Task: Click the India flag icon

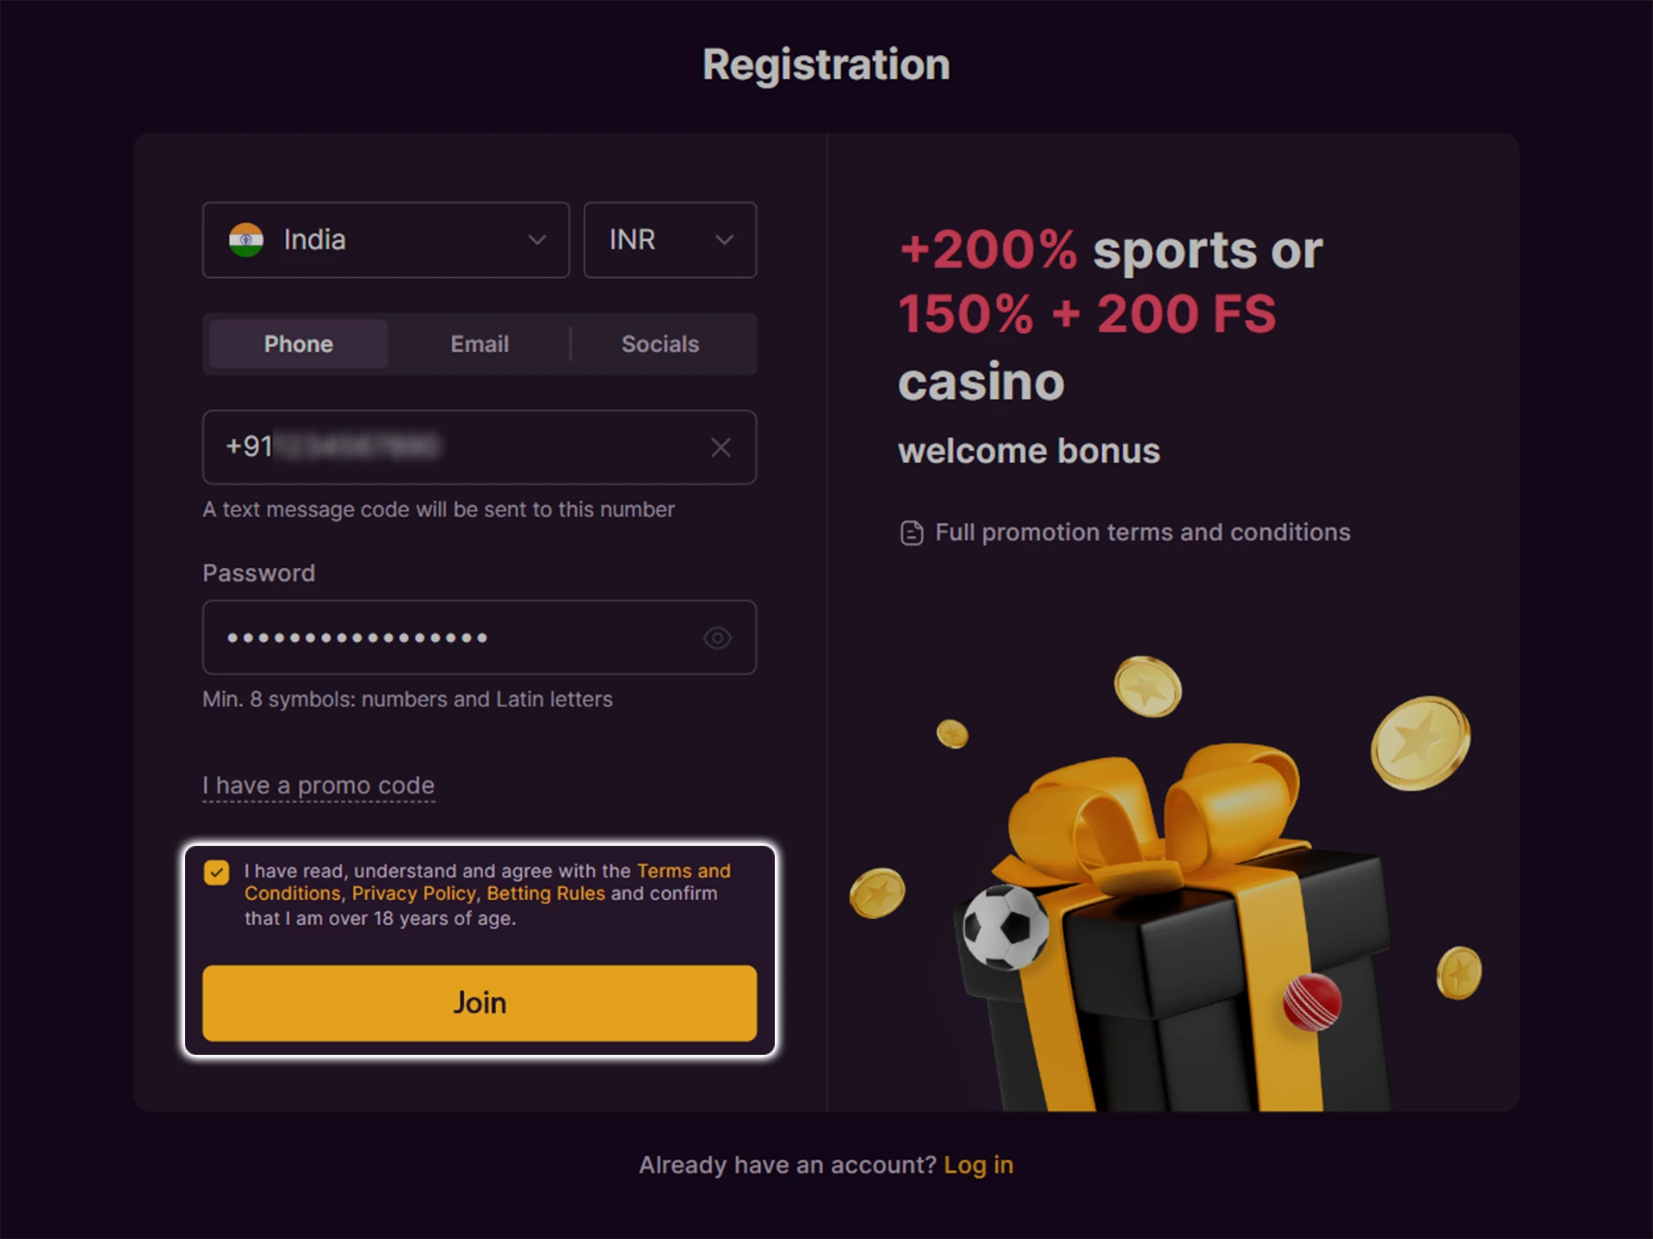Action: tap(245, 240)
